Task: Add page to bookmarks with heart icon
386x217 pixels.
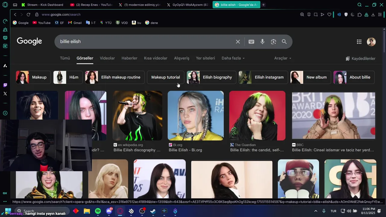Action: (x=329, y=14)
